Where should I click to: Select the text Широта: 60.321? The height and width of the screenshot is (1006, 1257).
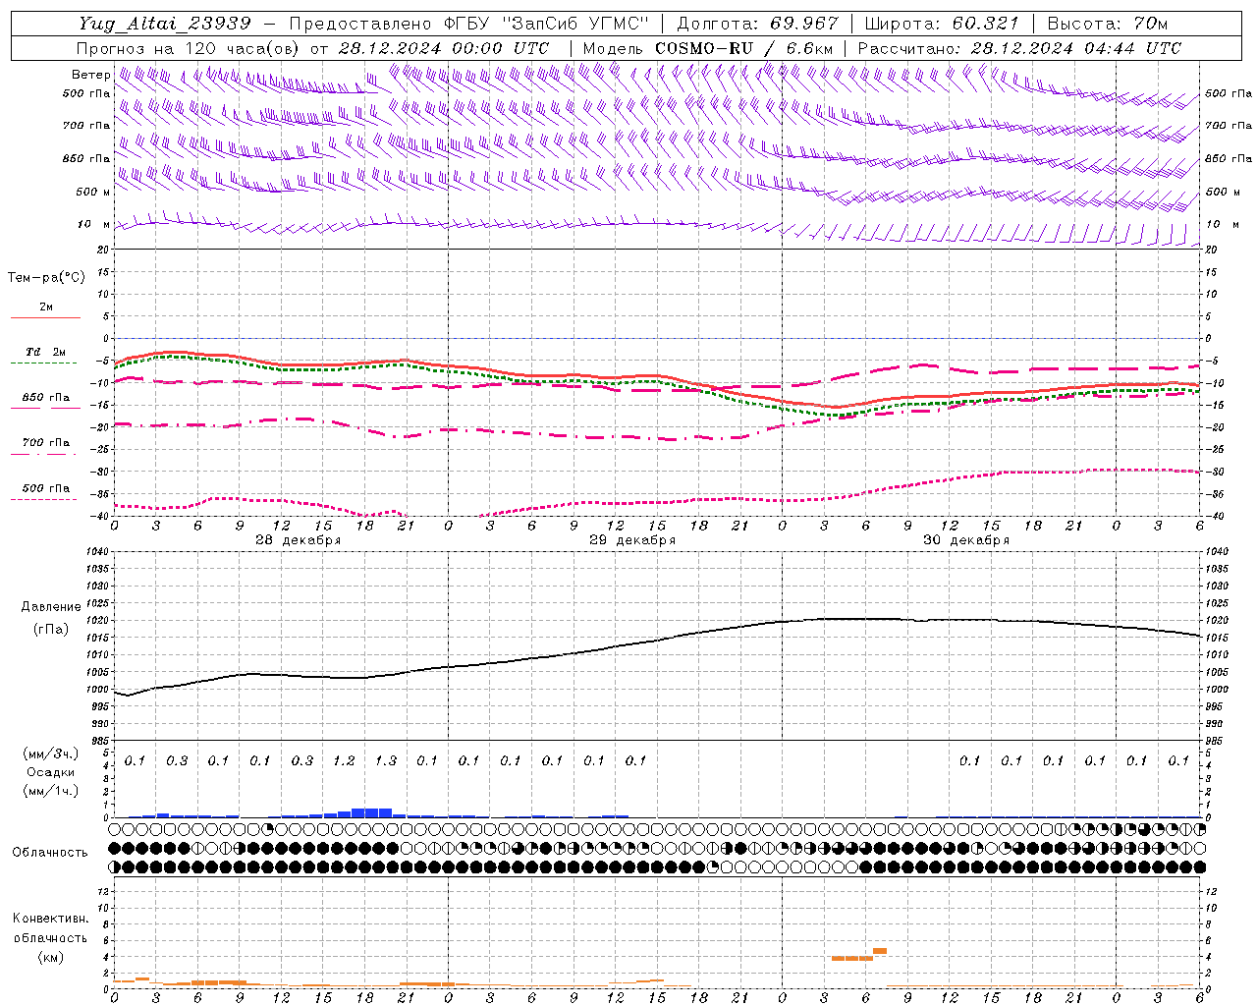click(x=942, y=24)
